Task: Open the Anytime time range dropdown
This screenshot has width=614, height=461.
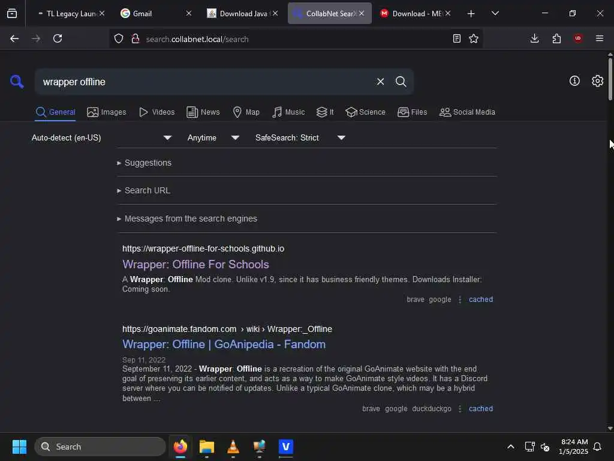Action: click(213, 137)
